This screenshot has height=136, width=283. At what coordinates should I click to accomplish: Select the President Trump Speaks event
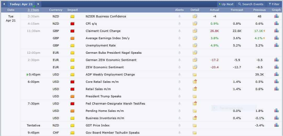[x=103, y=96]
